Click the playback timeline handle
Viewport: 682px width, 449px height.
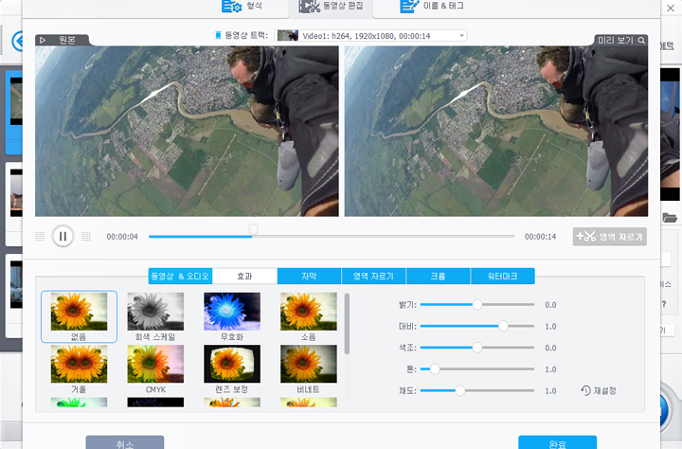click(253, 229)
